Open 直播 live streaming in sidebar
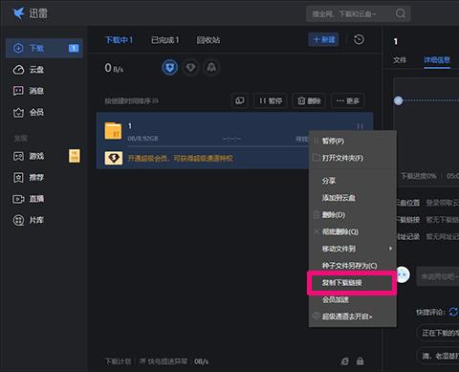 click(28, 199)
